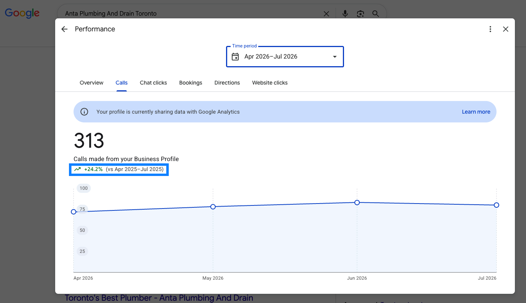Click the 50 y-axis label
This screenshot has height=303, width=526.
pyautogui.click(x=82, y=230)
